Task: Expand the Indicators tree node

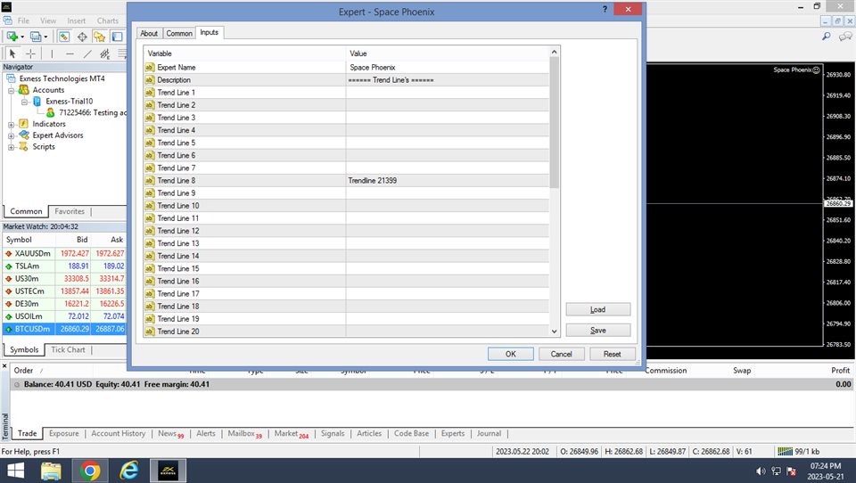Action: tap(12, 124)
